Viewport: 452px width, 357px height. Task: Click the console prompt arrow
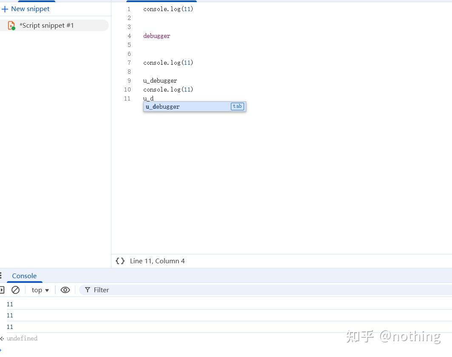click(x=1, y=350)
